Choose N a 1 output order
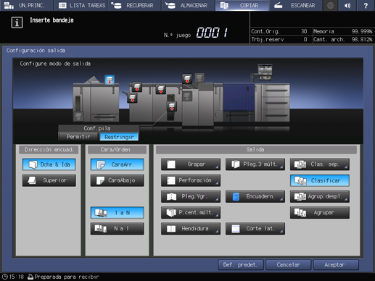 coord(118,228)
